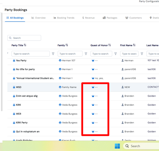Select the 'WER' booking title
The height and width of the screenshot is (151, 159).
click(x=18, y=114)
